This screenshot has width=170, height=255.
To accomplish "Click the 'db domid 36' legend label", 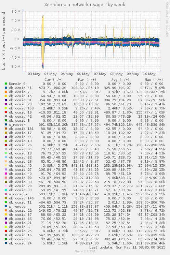I will pos(20,219).
